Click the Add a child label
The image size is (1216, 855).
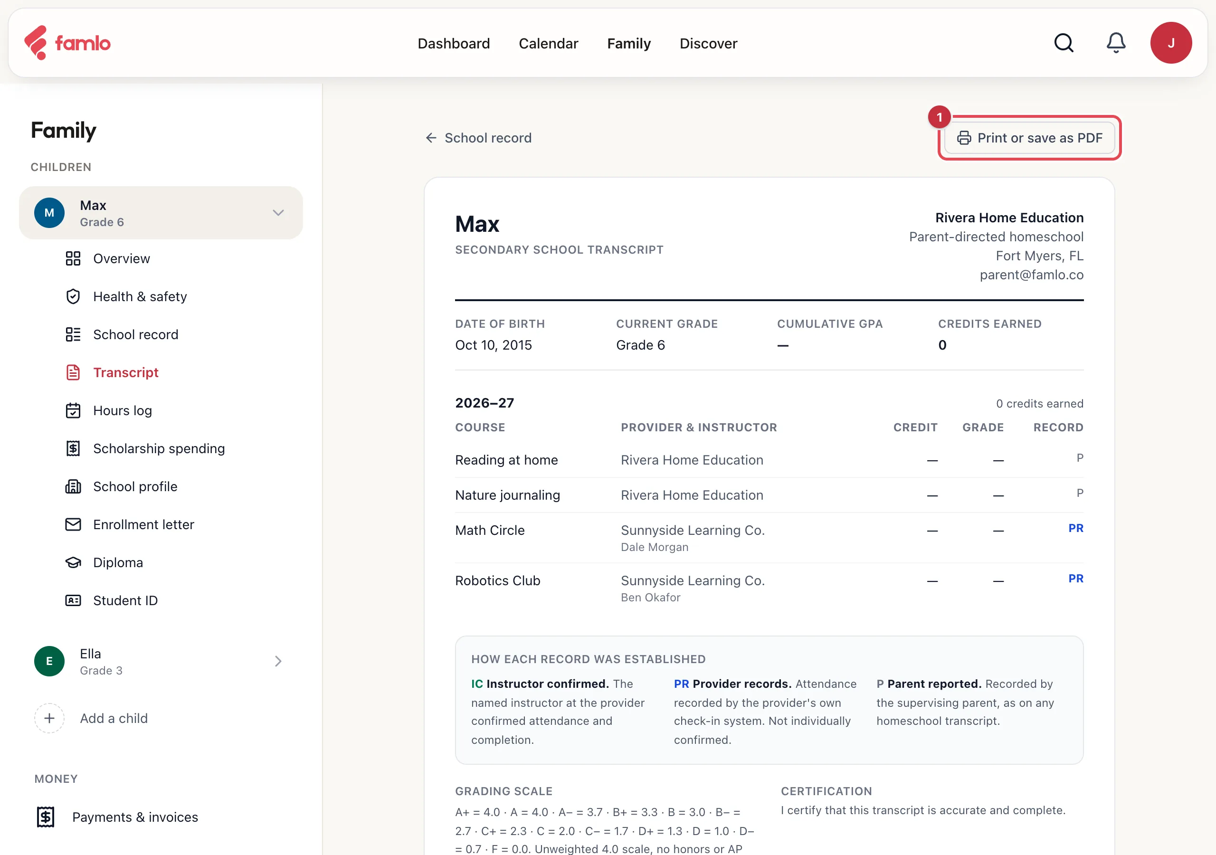click(114, 718)
